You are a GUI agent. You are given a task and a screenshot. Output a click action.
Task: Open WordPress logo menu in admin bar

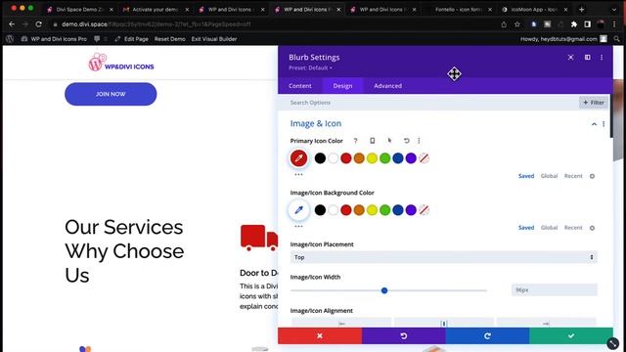click(10, 39)
